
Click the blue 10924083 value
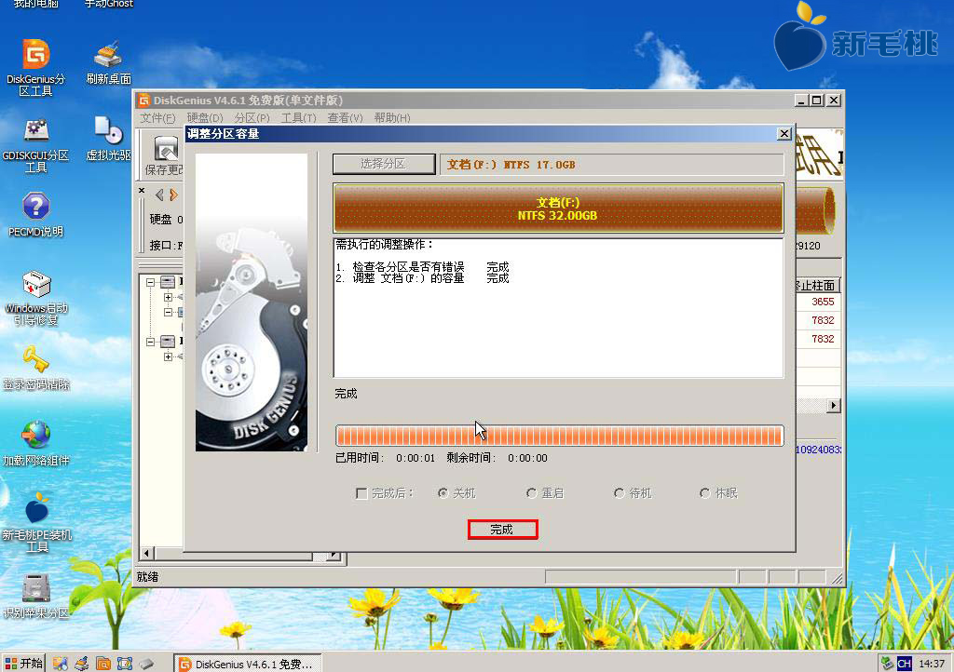pyautogui.click(x=818, y=450)
